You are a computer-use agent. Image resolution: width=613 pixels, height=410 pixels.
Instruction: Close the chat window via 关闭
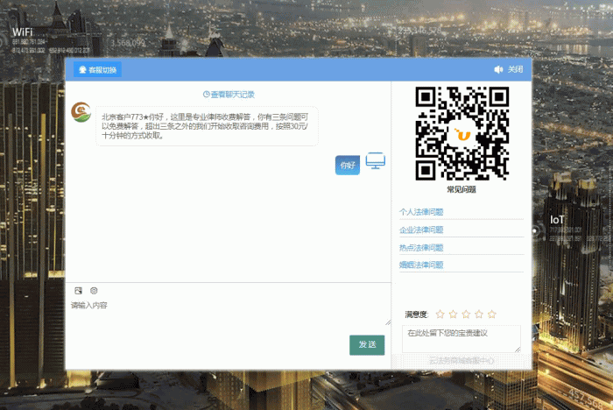515,69
